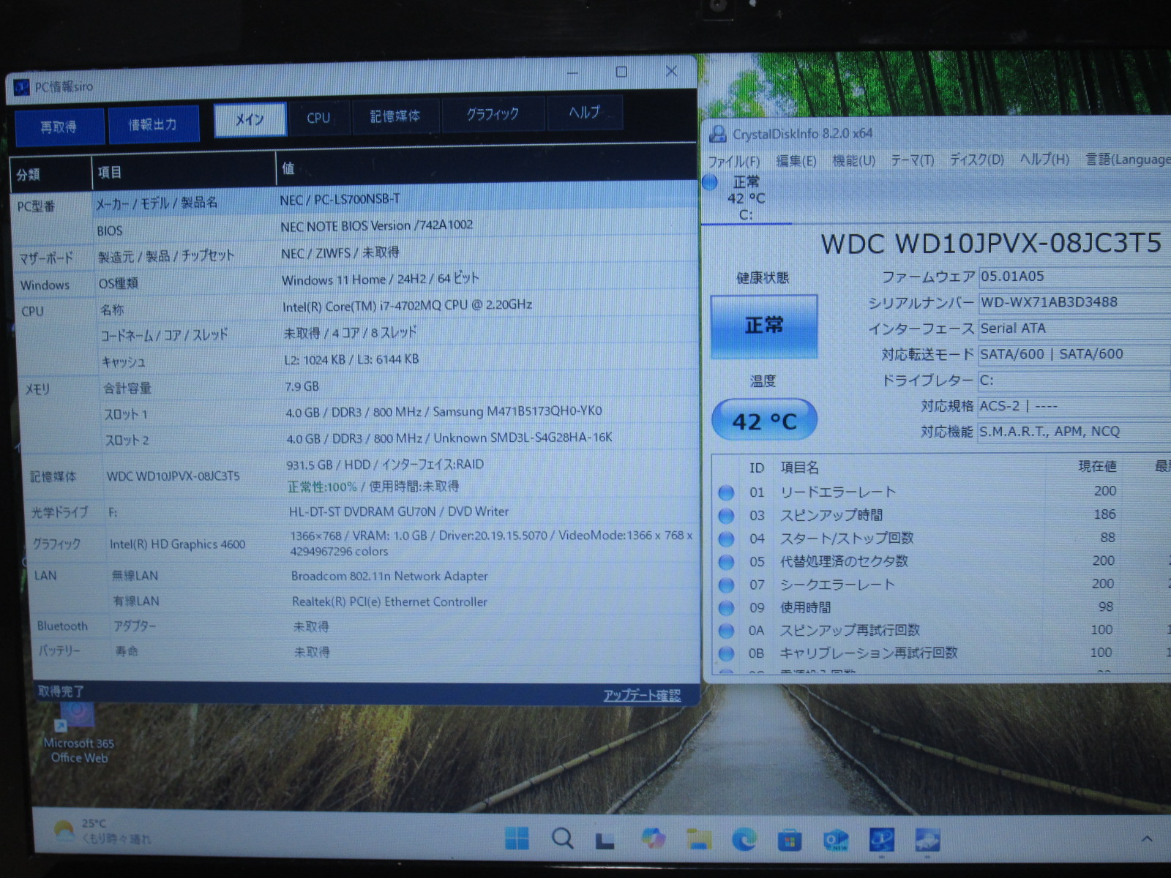1171x878 pixels.
Task: Open the ディスク(D) menu
Action: (x=977, y=160)
